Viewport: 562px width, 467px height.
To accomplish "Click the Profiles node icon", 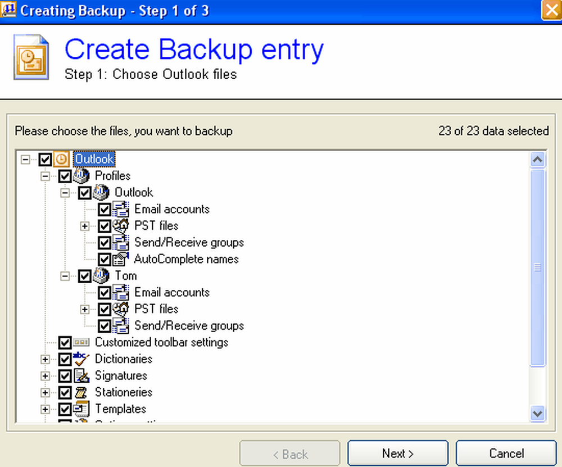I will (x=81, y=176).
